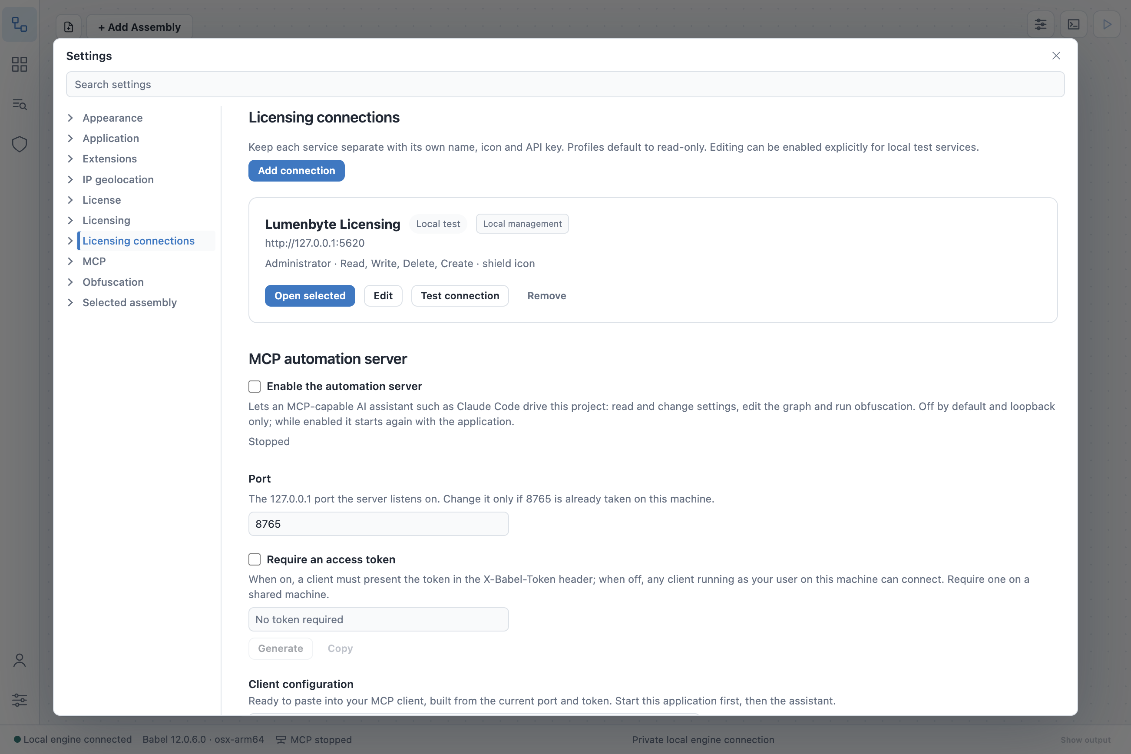
Task: Click Test connection button
Action: coord(460,296)
